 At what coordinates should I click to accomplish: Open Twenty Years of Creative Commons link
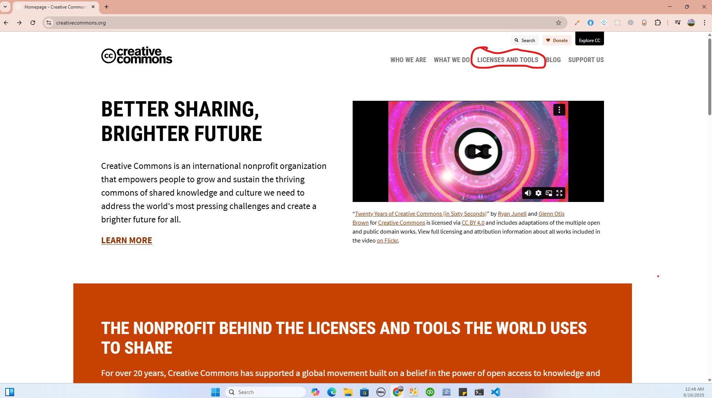click(x=421, y=214)
